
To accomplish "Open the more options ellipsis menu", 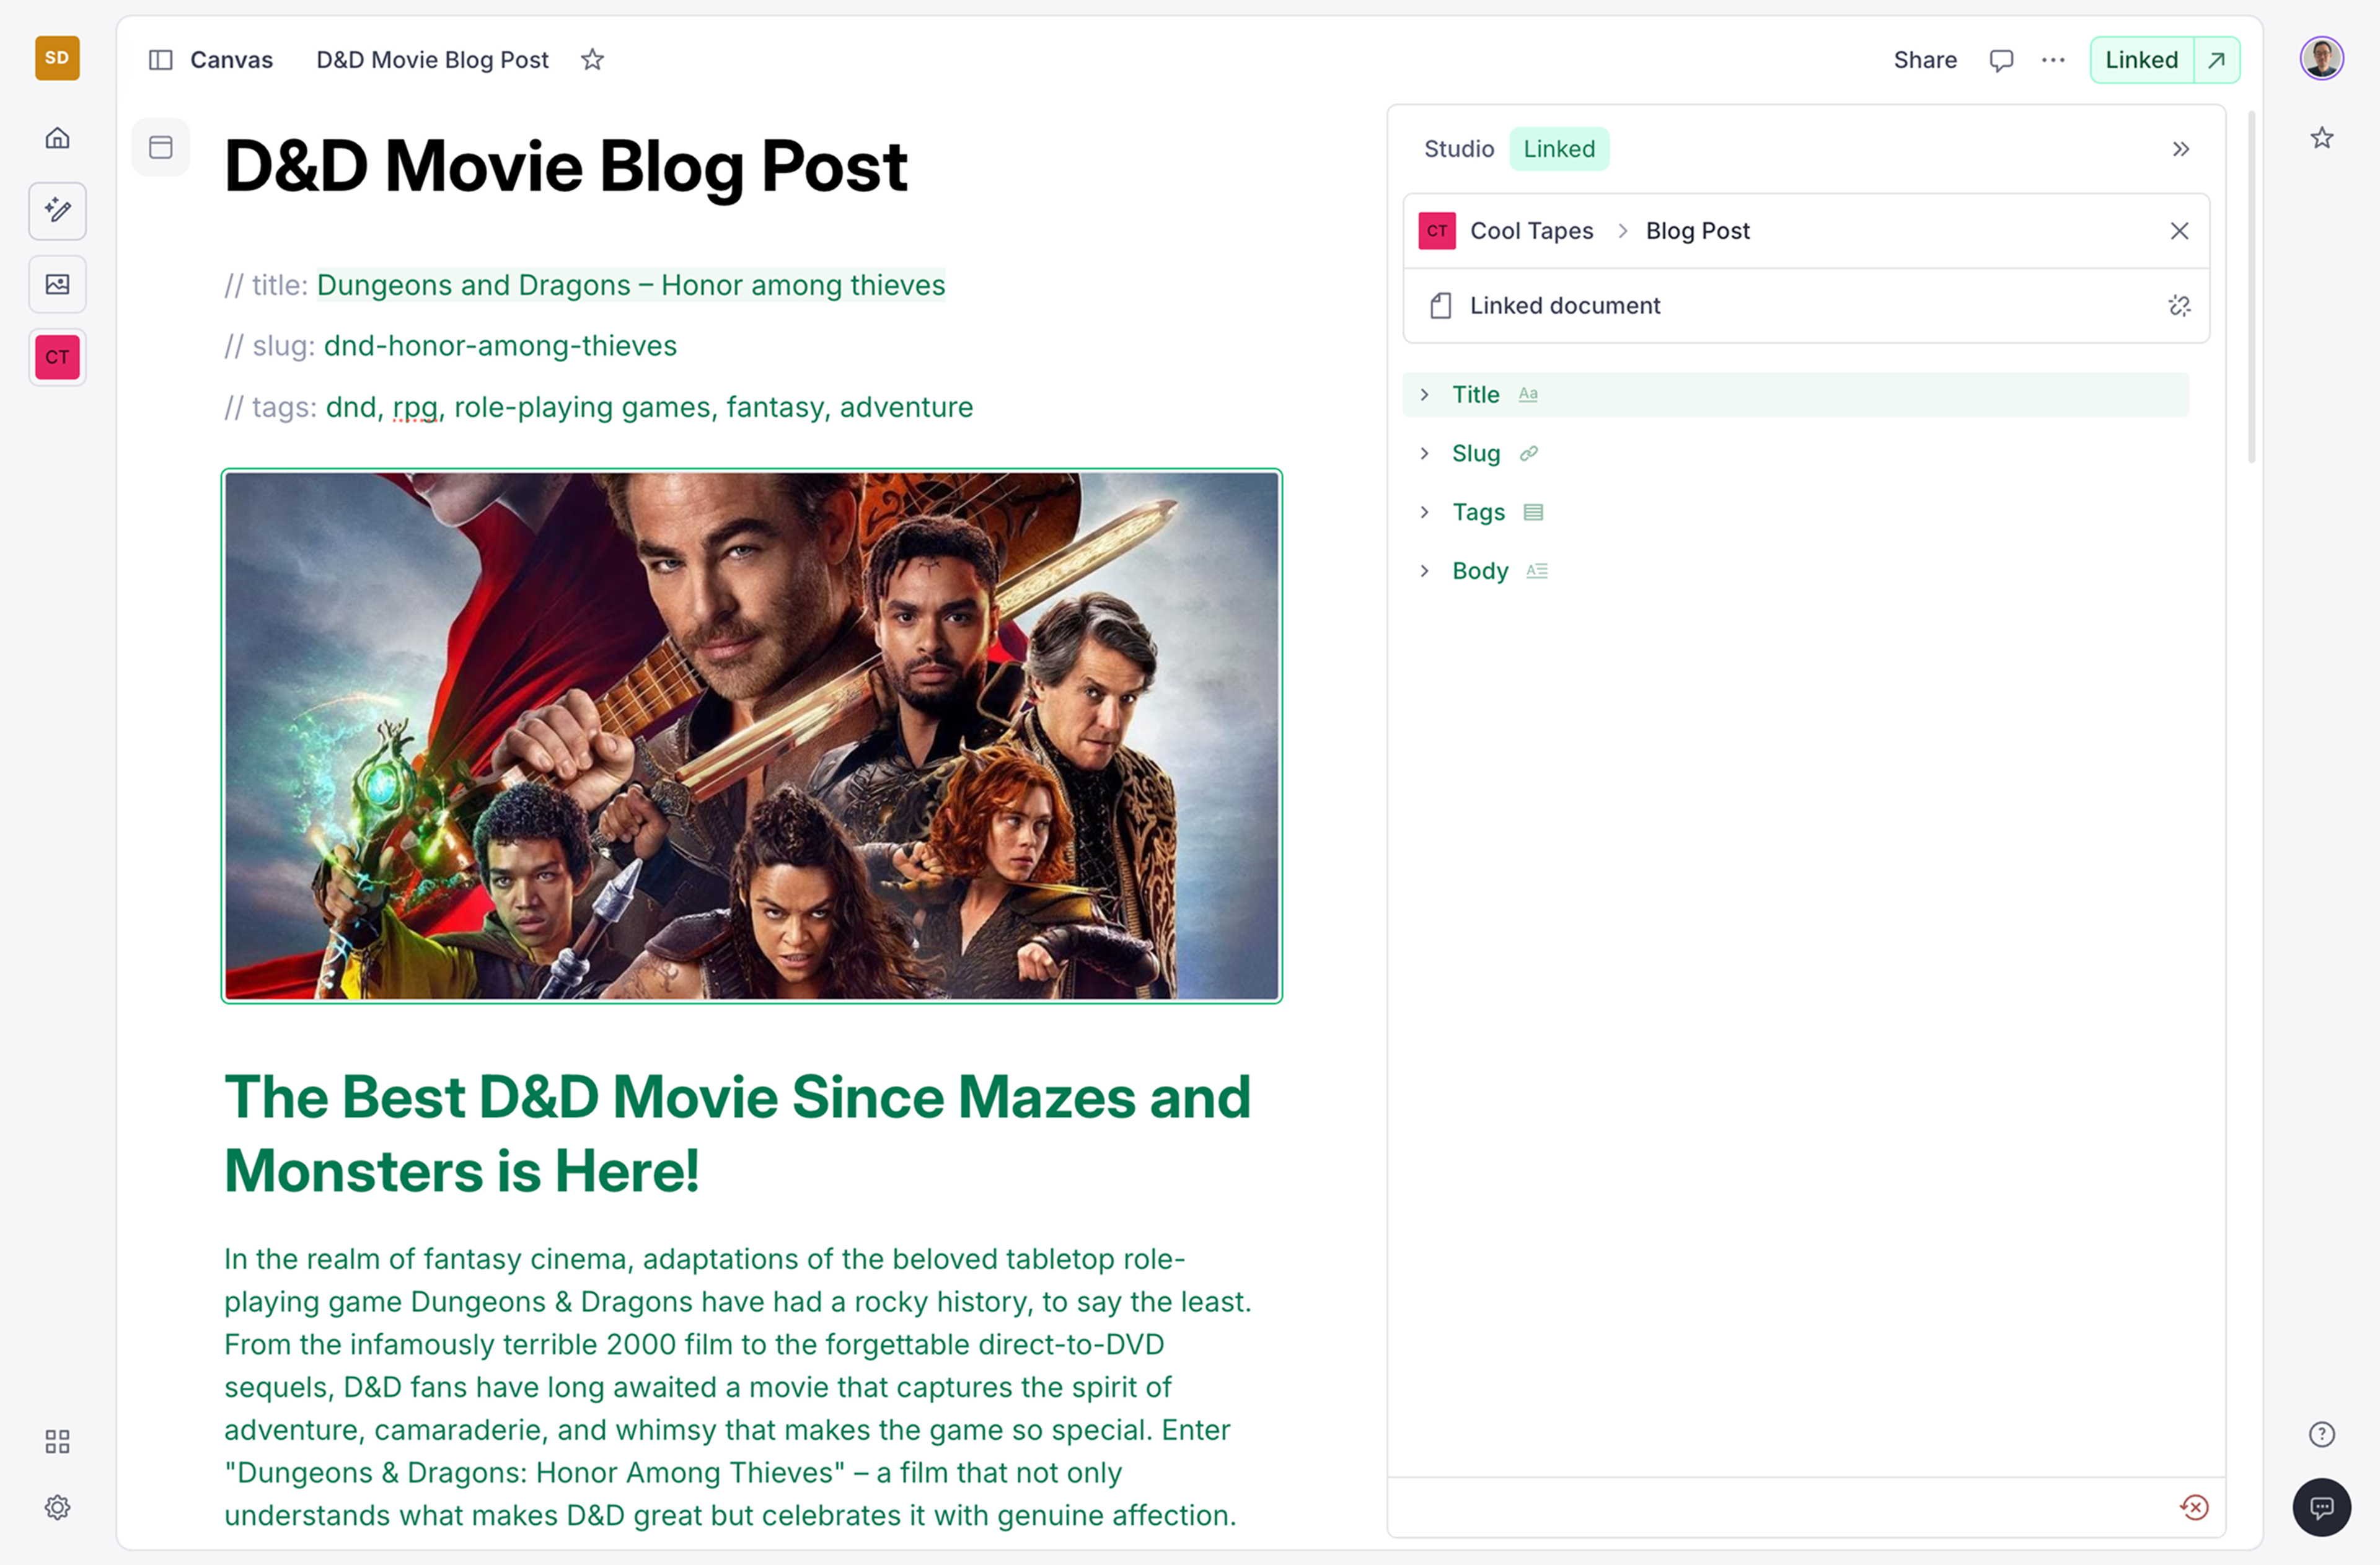I will pyautogui.click(x=2052, y=60).
